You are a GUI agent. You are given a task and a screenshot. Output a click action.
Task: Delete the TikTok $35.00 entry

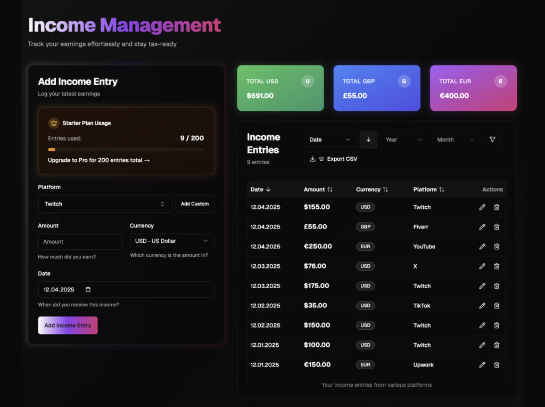tap(497, 306)
